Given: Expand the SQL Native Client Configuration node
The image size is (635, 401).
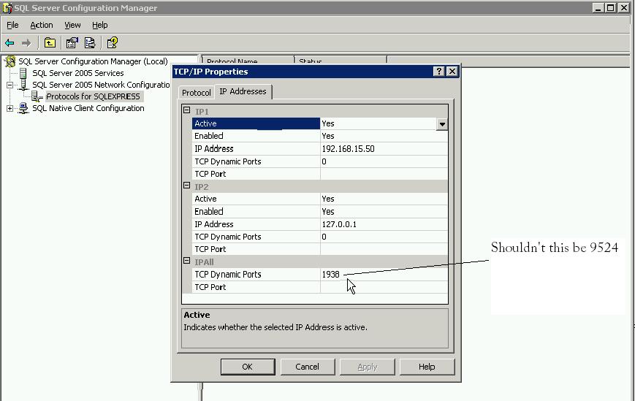Looking at the screenshot, I should [10, 108].
